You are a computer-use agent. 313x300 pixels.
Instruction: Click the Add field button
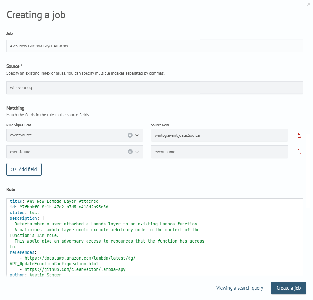pos(24,169)
